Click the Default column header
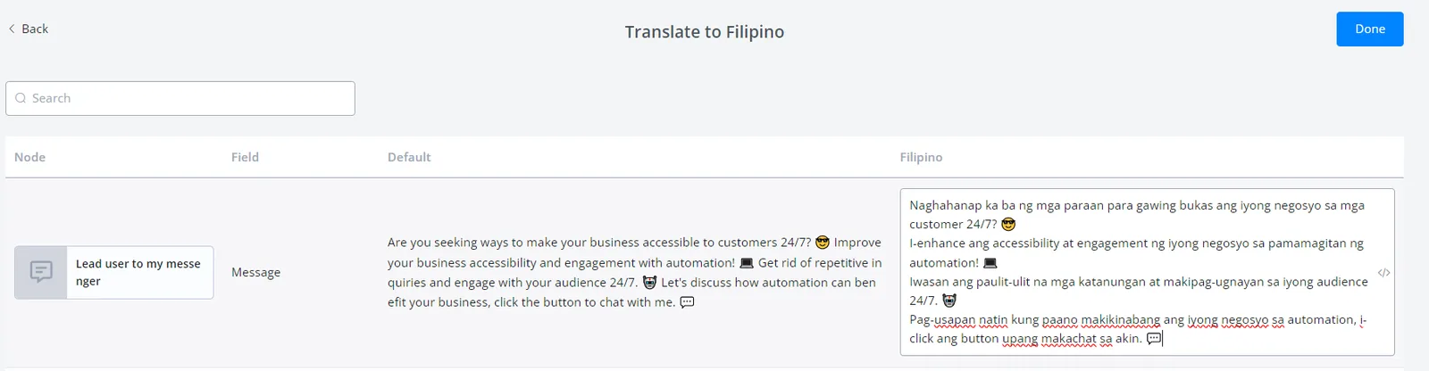The width and height of the screenshot is (1429, 371). [409, 157]
